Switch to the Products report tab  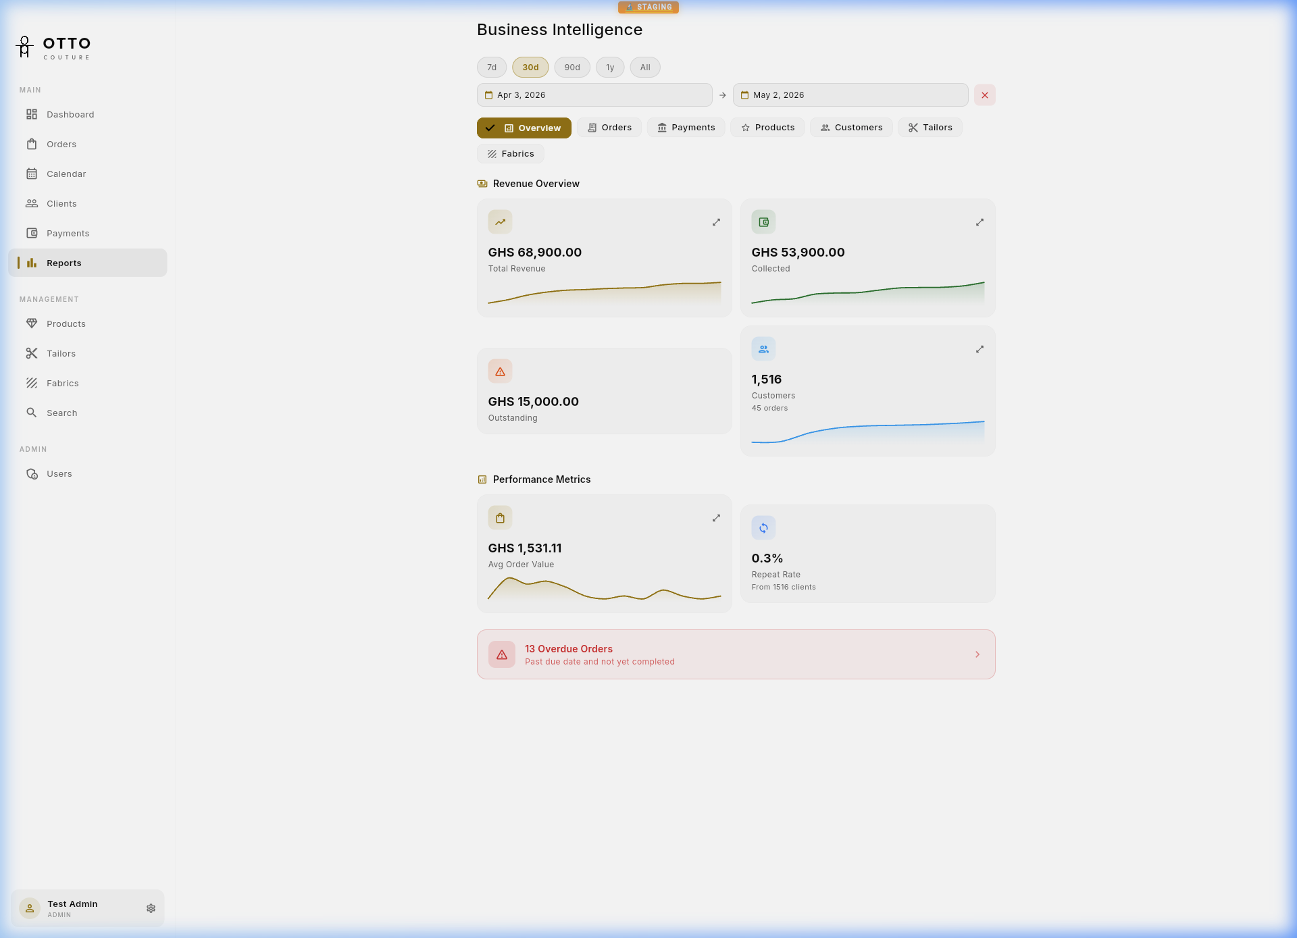pos(767,128)
